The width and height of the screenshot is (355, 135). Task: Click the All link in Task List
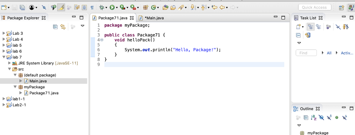click(329, 53)
